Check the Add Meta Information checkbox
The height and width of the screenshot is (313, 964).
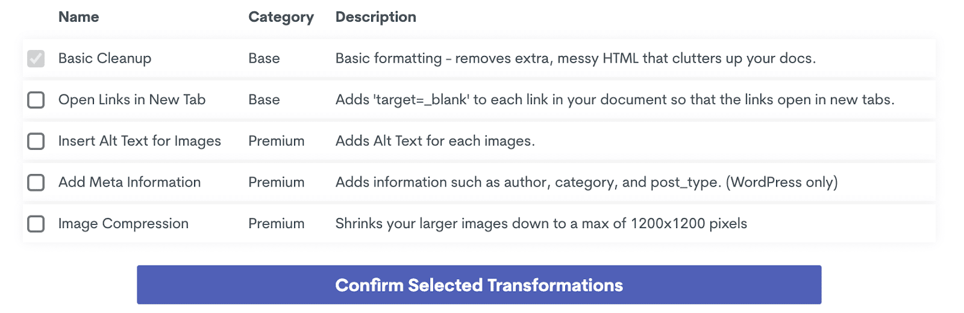click(x=36, y=182)
